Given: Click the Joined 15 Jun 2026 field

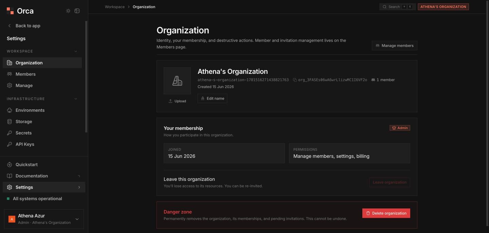Looking at the screenshot, I should [224, 153].
